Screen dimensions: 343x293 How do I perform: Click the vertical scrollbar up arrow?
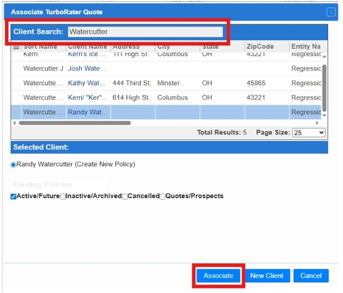[324, 56]
